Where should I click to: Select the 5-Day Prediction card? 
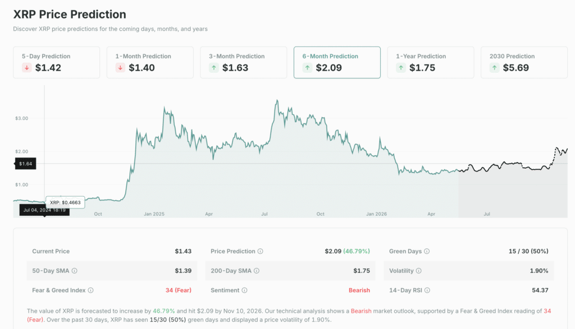(57, 62)
